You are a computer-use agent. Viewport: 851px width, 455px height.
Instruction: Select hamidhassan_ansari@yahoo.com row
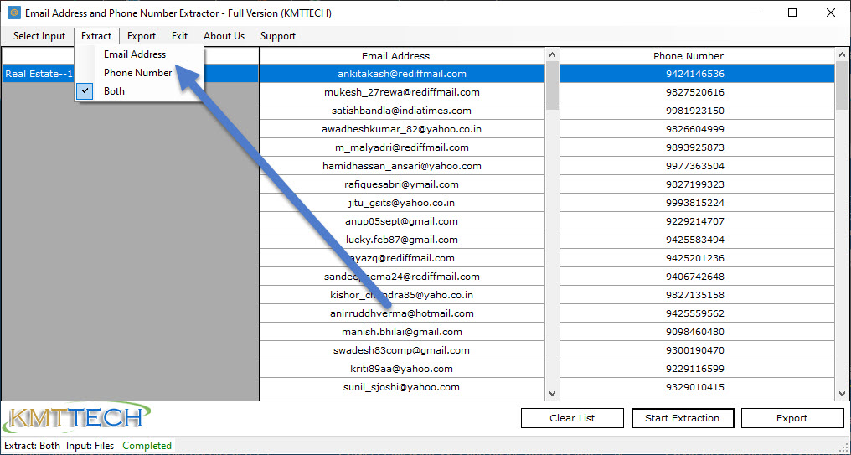[x=402, y=166]
